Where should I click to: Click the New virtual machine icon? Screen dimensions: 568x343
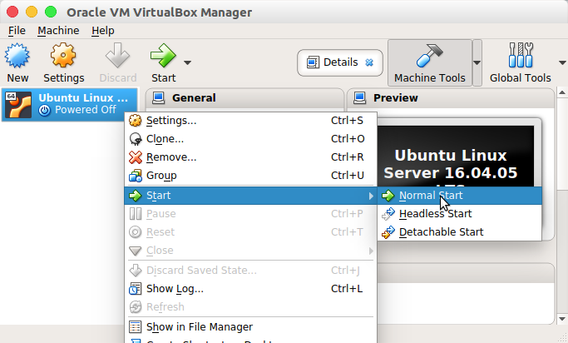(17, 55)
